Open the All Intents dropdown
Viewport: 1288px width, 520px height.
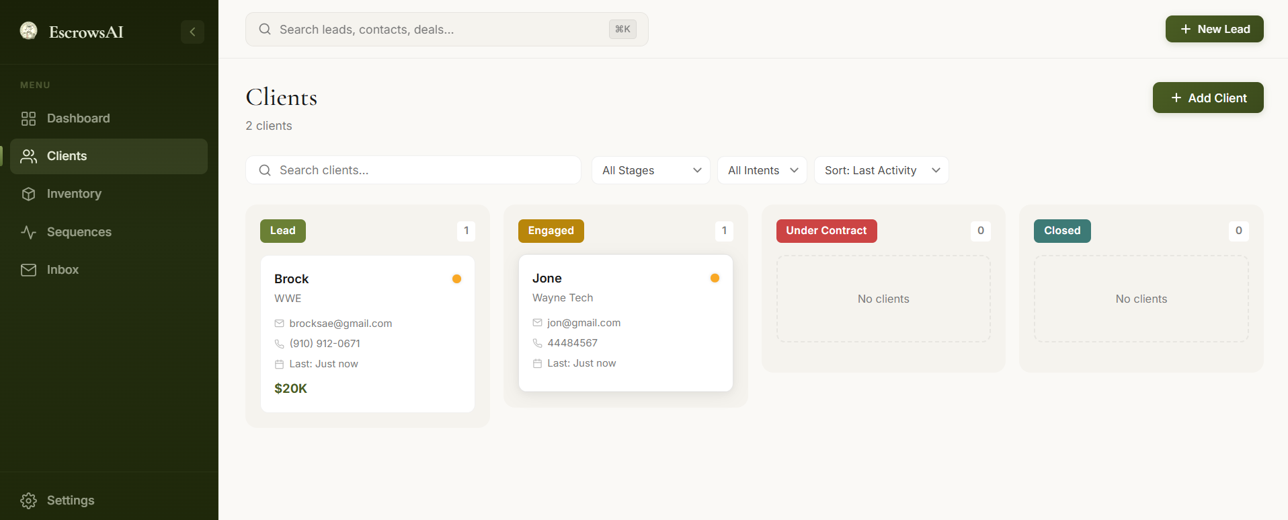[762, 170]
